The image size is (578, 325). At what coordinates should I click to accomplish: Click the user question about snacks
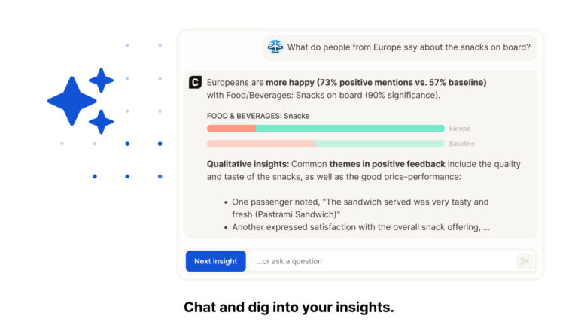[409, 47]
